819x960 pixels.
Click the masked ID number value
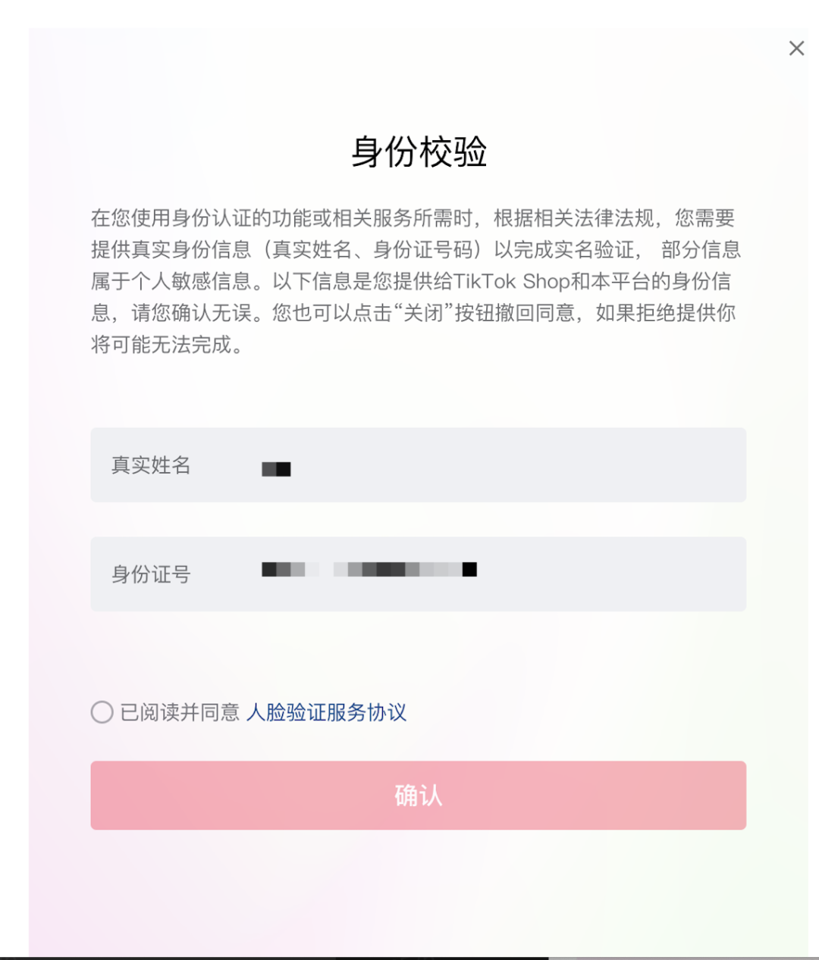click(x=369, y=569)
